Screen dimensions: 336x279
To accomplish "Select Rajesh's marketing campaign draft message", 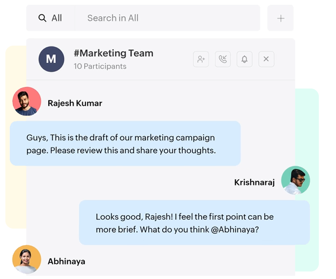I will (x=125, y=143).
